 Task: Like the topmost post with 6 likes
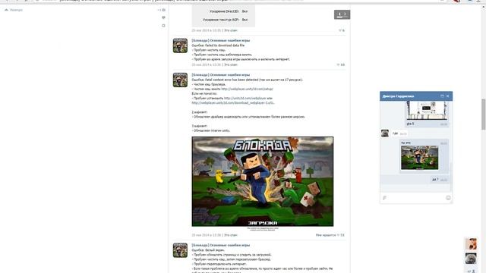[342, 30]
